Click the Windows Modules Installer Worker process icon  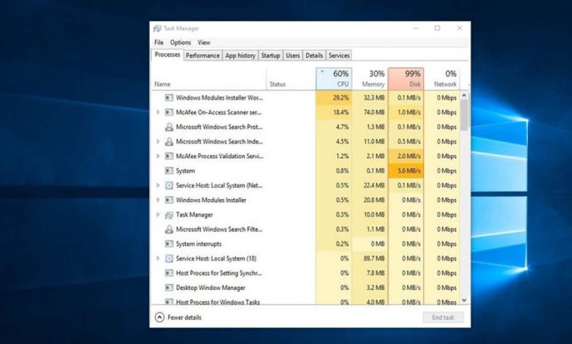click(169, 97)
